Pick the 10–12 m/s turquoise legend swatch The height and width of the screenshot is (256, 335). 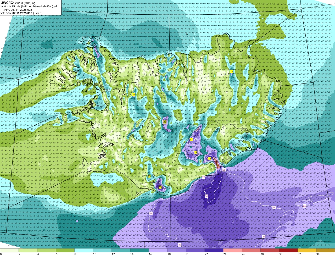click(x=102, y=251)
